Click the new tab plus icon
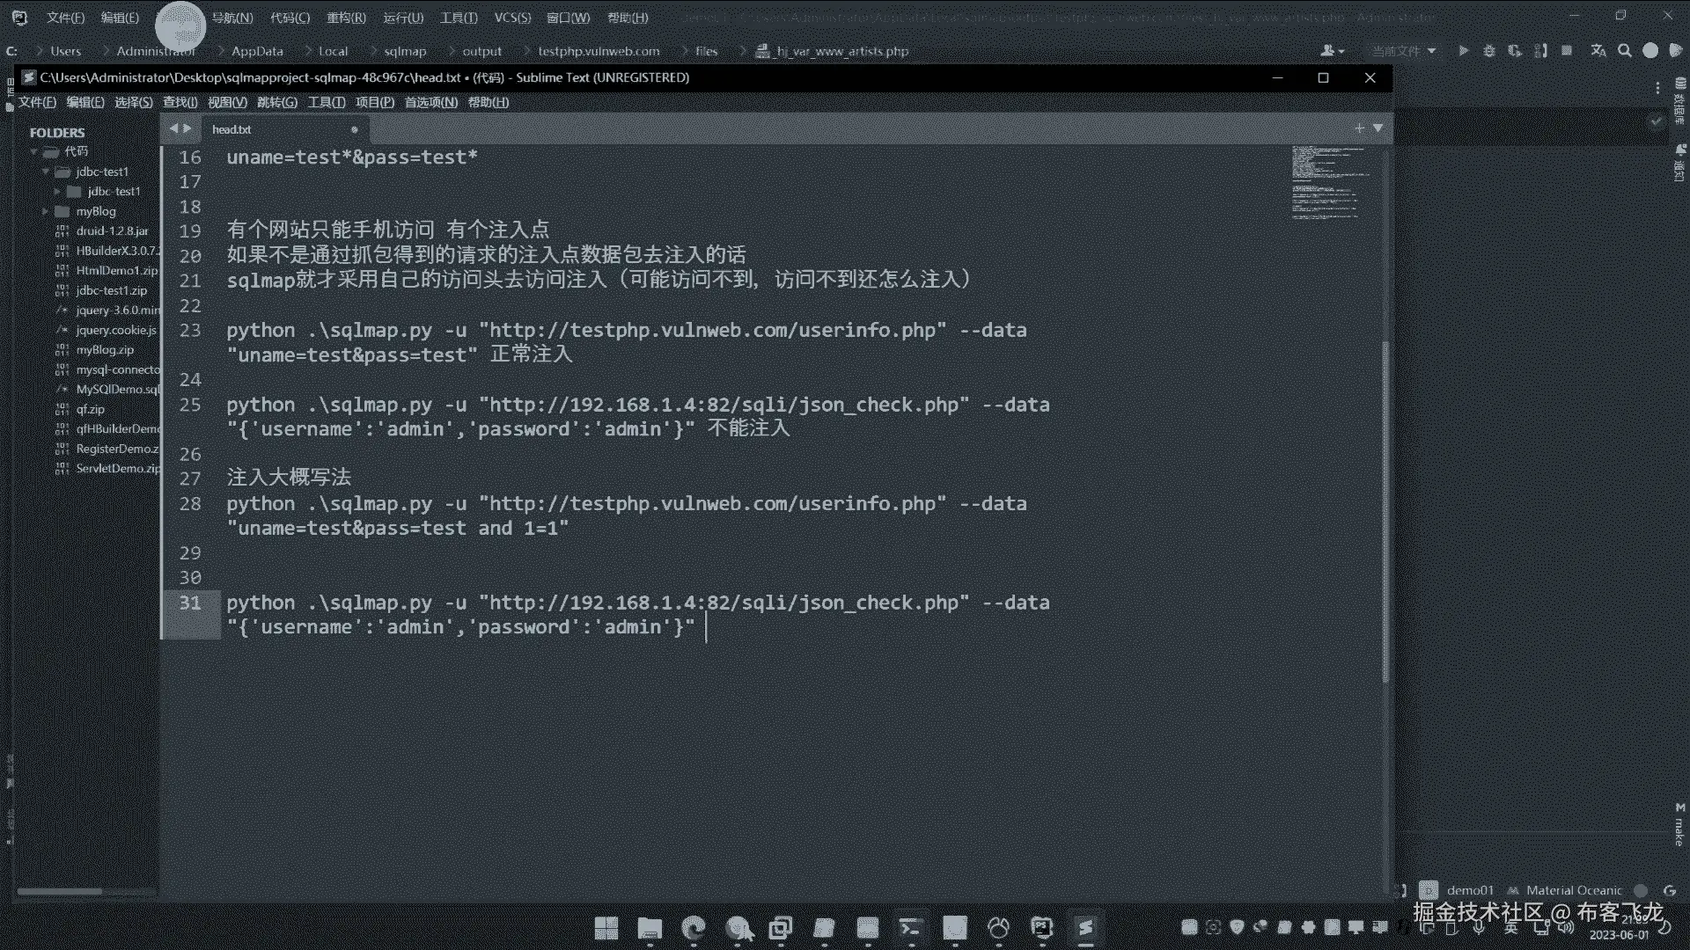The width and height of the screenshot is (1690, 950). [x=1359, y=128]
